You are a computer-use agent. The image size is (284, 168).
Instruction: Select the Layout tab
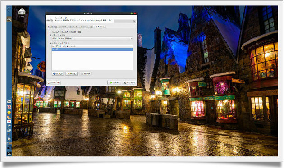coord(100,27)
